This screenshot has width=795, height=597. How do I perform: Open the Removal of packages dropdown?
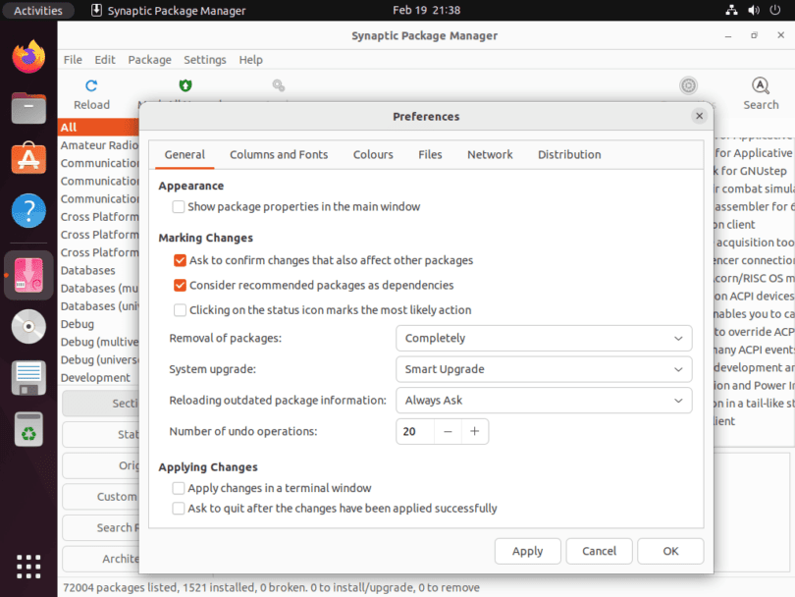pos(545,338)
